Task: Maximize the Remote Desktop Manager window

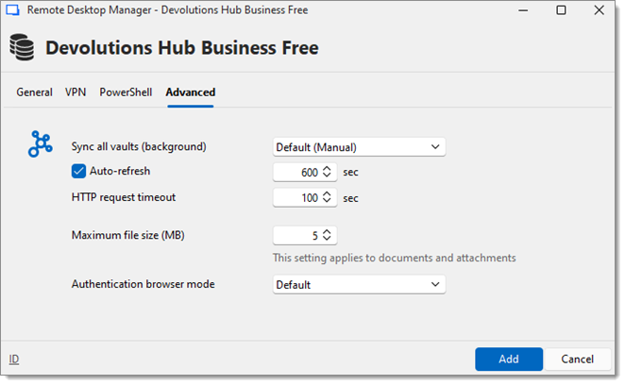Action: point(561,10)
